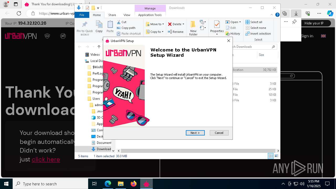Click the Cut command
This screenshot has height=189, width=336.
pos(122,22)
